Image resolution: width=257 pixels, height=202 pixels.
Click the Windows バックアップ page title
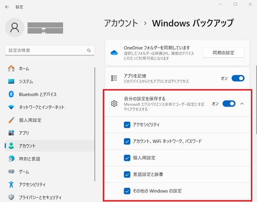pyautogui.click(x=193, y=23)
